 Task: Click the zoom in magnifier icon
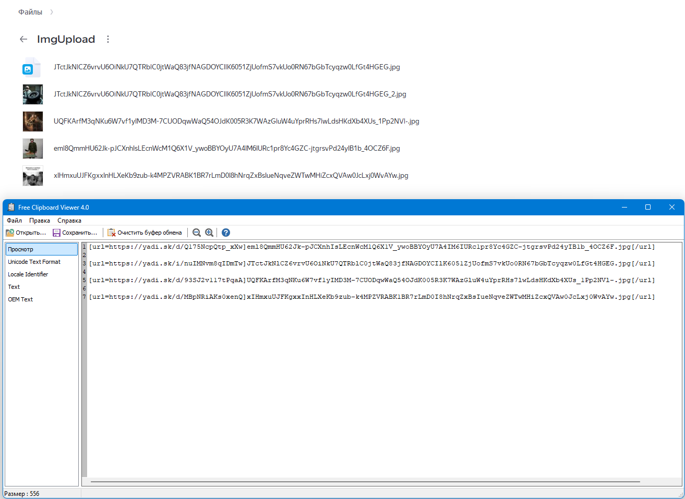[x=209, y=233]
